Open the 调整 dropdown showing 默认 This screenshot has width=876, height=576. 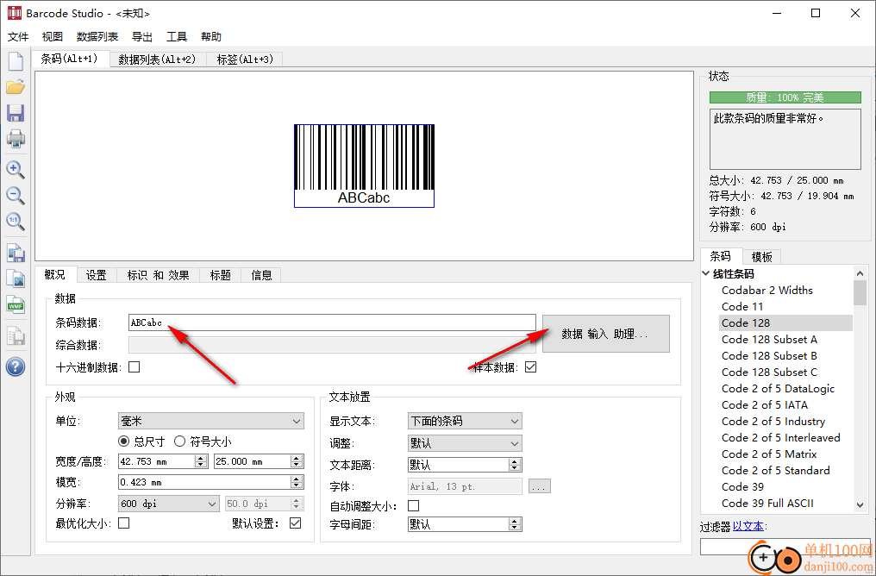click(465, 443)
